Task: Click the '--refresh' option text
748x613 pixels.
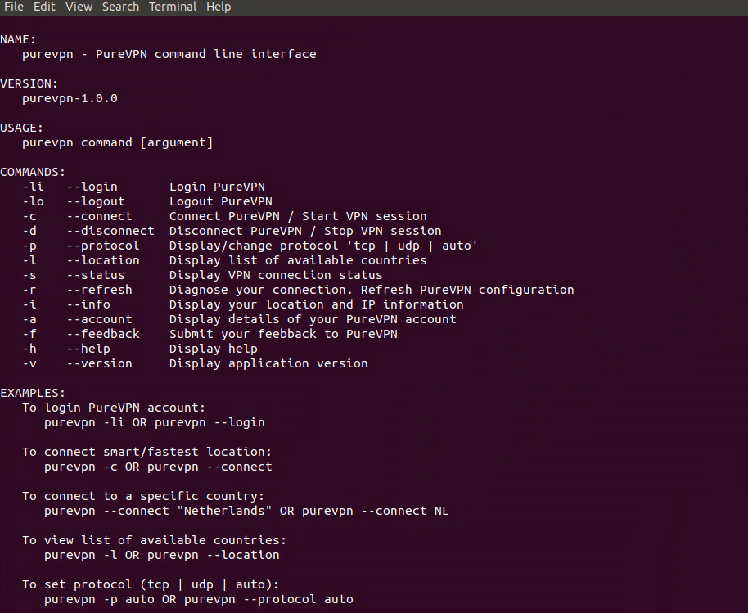Action: pyautogui.click(x=99, y=290)
